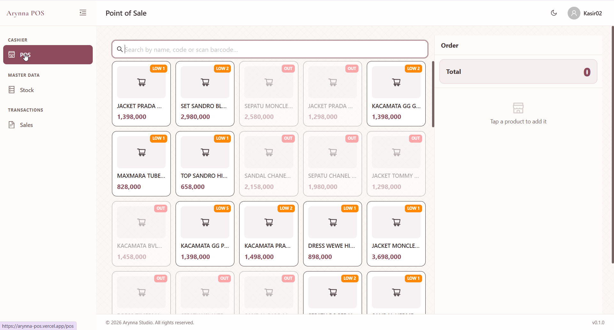The height and width of the screenshot is (330, 614).
Task: Click the cart icon on JACKET TOMMY card
Action: coord(396,152)
